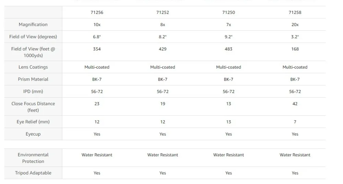The height and width of the screenshot is (184, 343).
Task: Select the Prism Material row label
Action: pyautogui.click(x=33, y=79)
